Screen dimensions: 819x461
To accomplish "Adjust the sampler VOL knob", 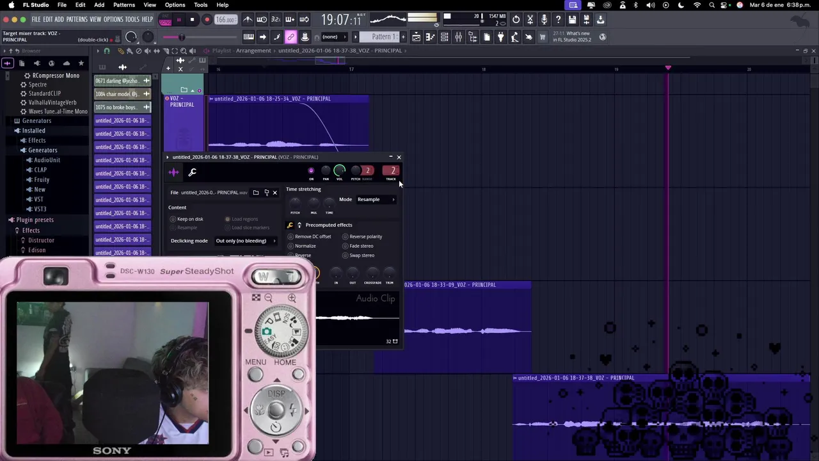I will (340, 170).
